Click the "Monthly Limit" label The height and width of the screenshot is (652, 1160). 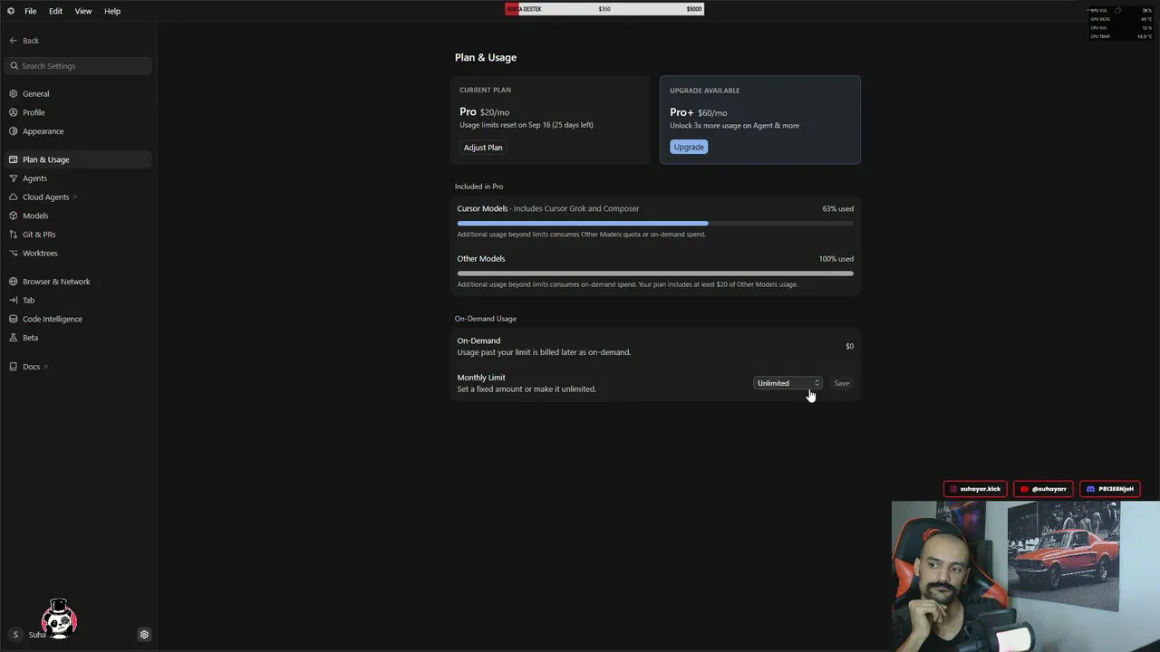coord(481,378)
